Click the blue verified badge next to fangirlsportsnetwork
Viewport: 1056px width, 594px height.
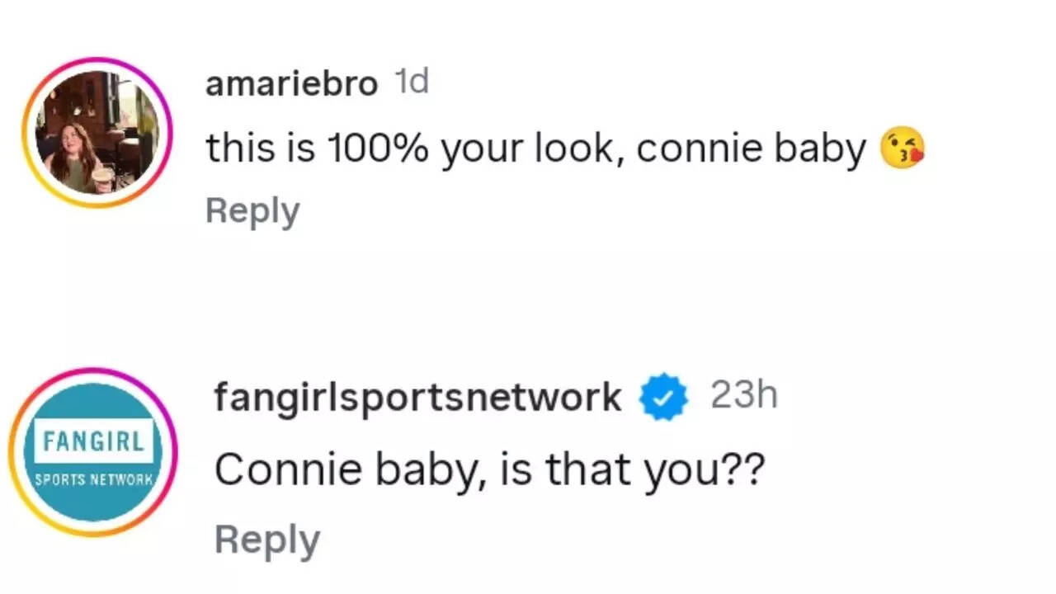(662, 396)
